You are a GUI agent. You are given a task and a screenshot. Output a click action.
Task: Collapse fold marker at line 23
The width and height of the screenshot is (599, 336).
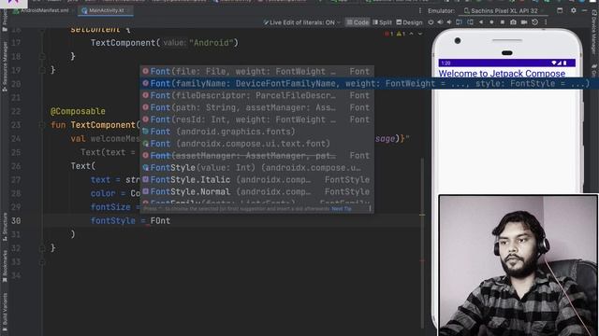tap(42, 125)
